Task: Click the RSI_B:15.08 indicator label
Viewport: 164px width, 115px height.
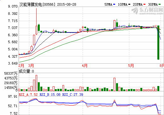Action: [50, 95]
